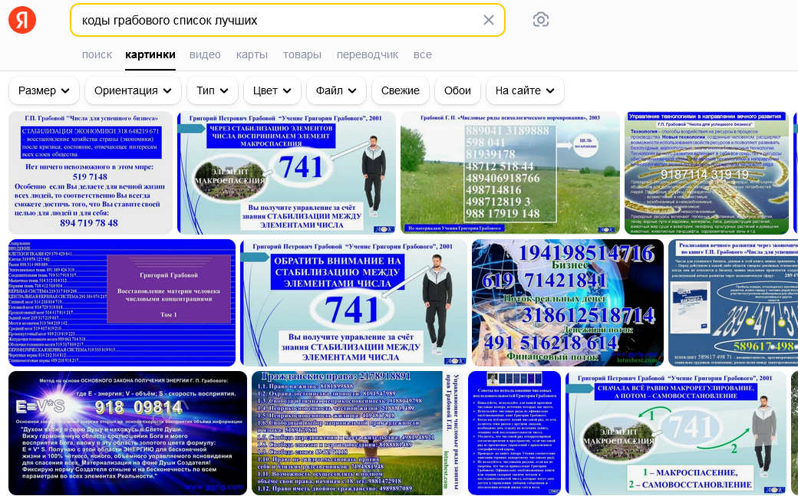Open the «СНАЧАЛА ВСЁ РАВНО МАКРОРЕГУЛИРОВАНИЕ» image
The height and width of the screenshot is (496, 798).
pyautogui.click(x=676, y=433)
